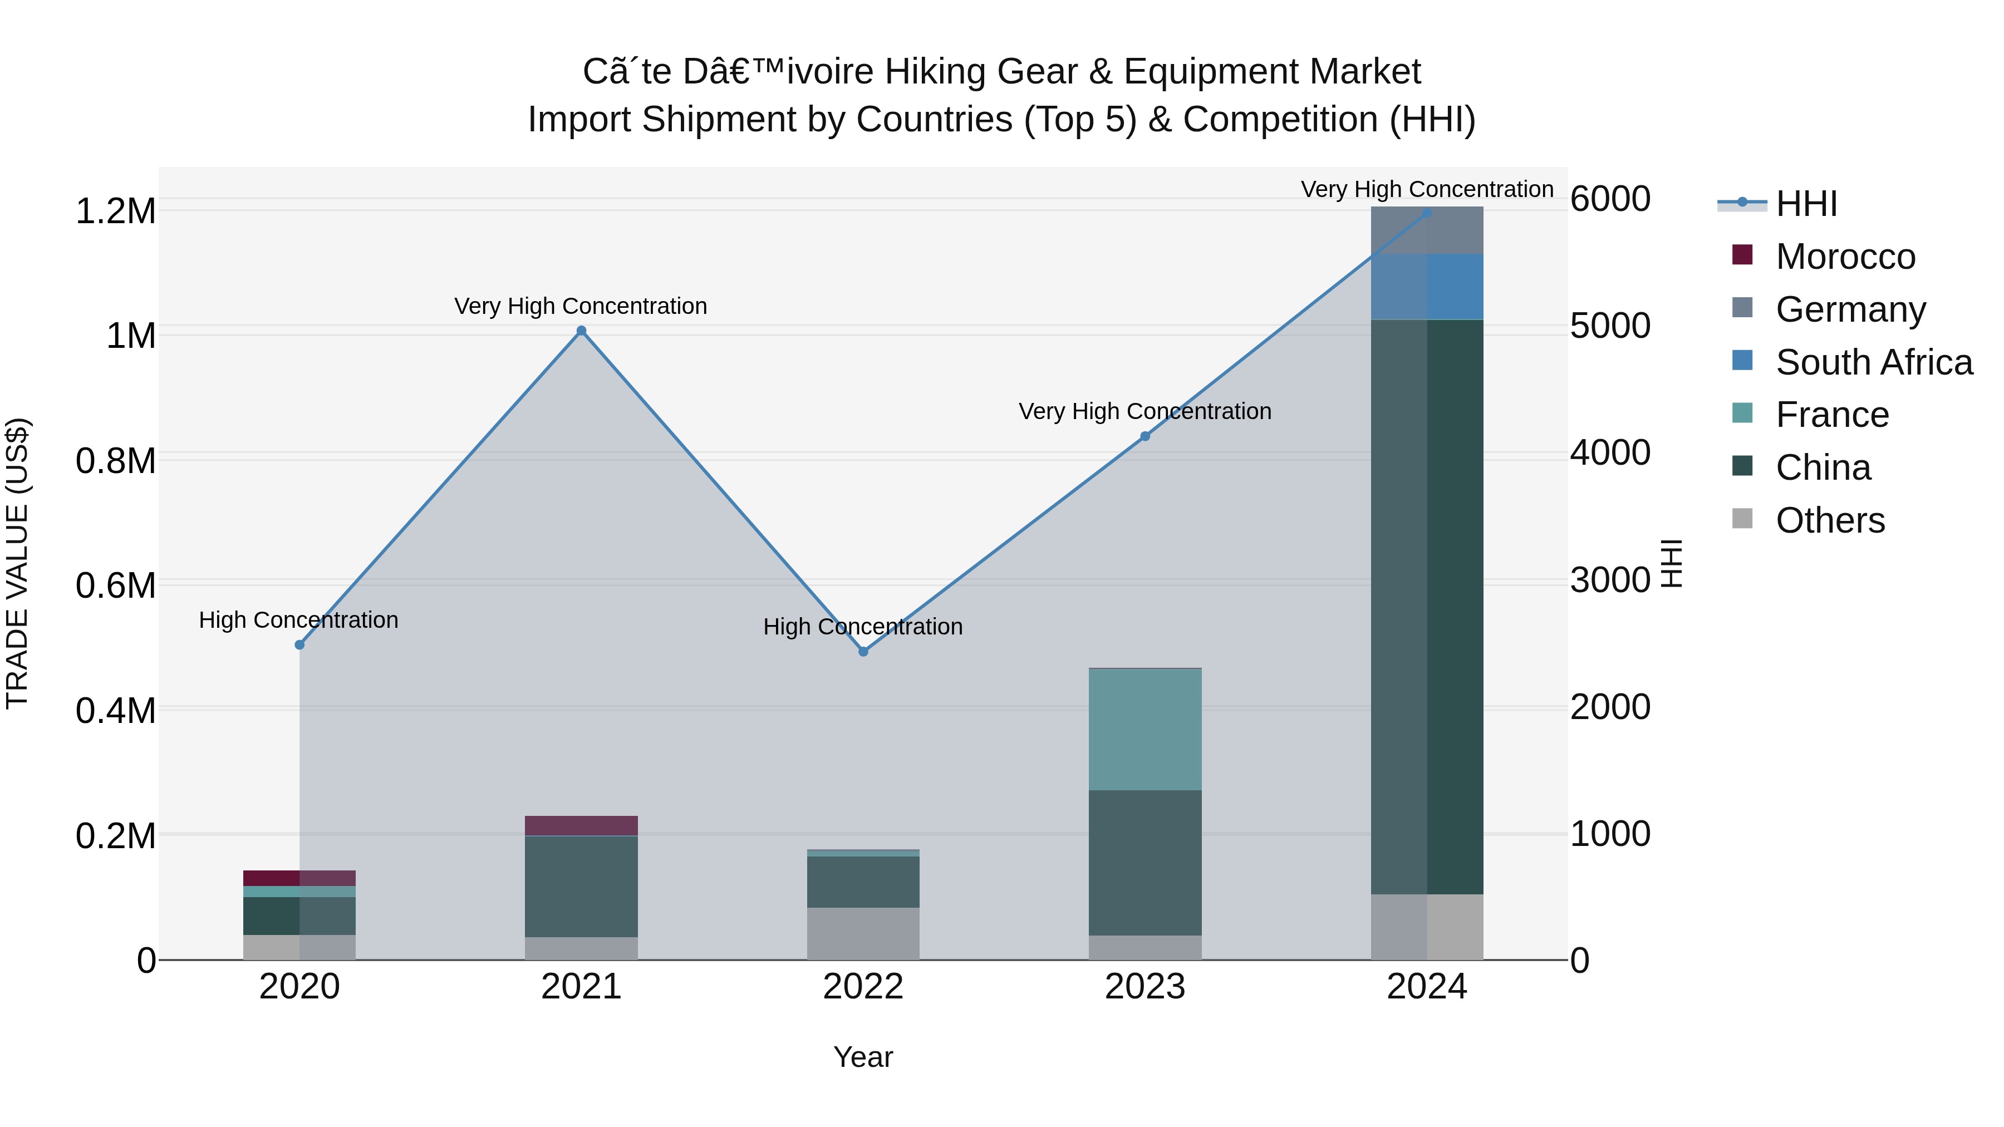Click the Germany segment atop the 2024 bar
Image resolution: width=2004 pixels, height=1127 pixels.
1427,230
